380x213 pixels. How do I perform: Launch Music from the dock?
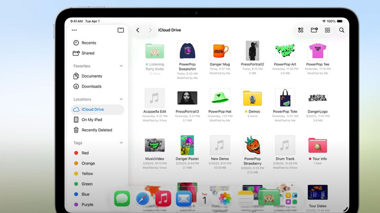coord(163,198)
